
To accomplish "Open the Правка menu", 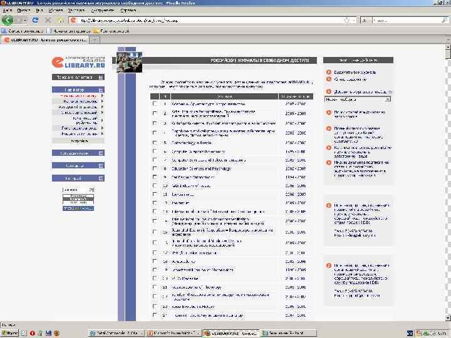I will (24, 11).
